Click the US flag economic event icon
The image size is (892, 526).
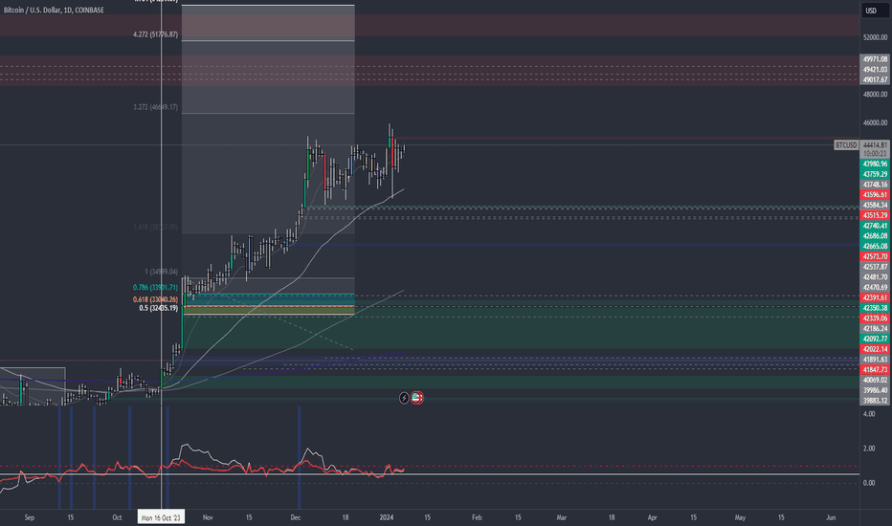[x=418, y=397]
